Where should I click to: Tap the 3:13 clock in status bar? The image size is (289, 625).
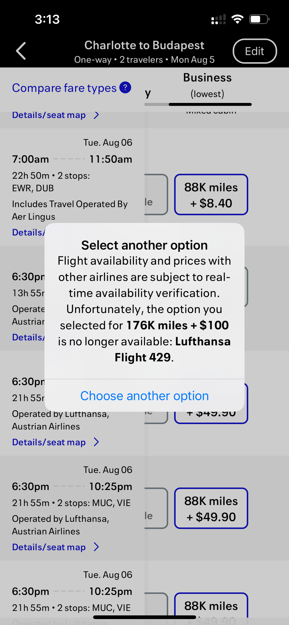coord(47,19)
